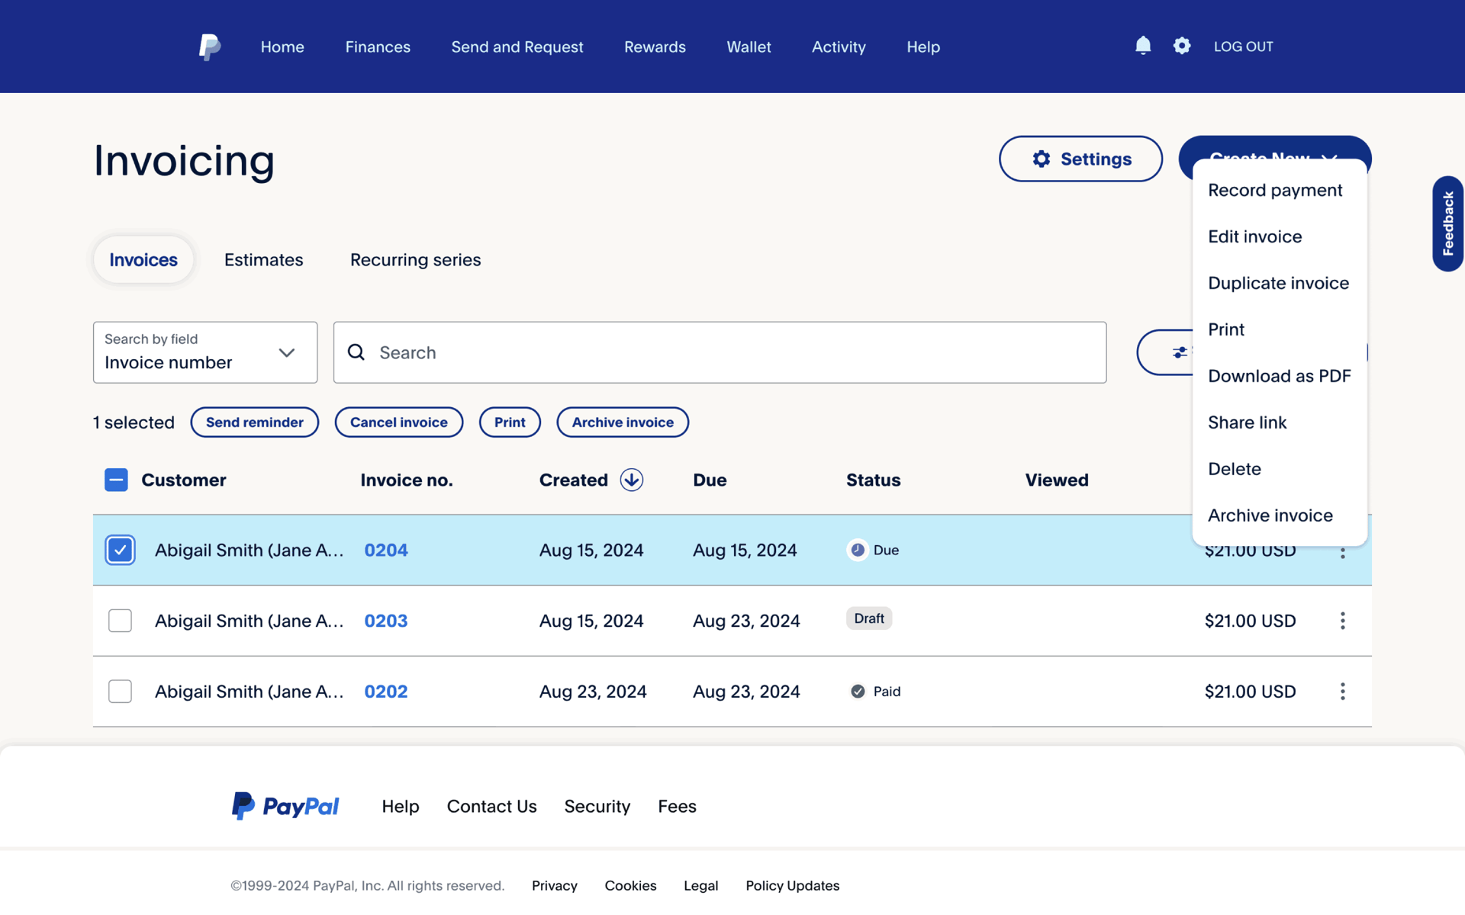The height and width of the screenshot is (915, 1465).
Task: Choose Edit invoice from the menu
Action: tap(1254, 236)
